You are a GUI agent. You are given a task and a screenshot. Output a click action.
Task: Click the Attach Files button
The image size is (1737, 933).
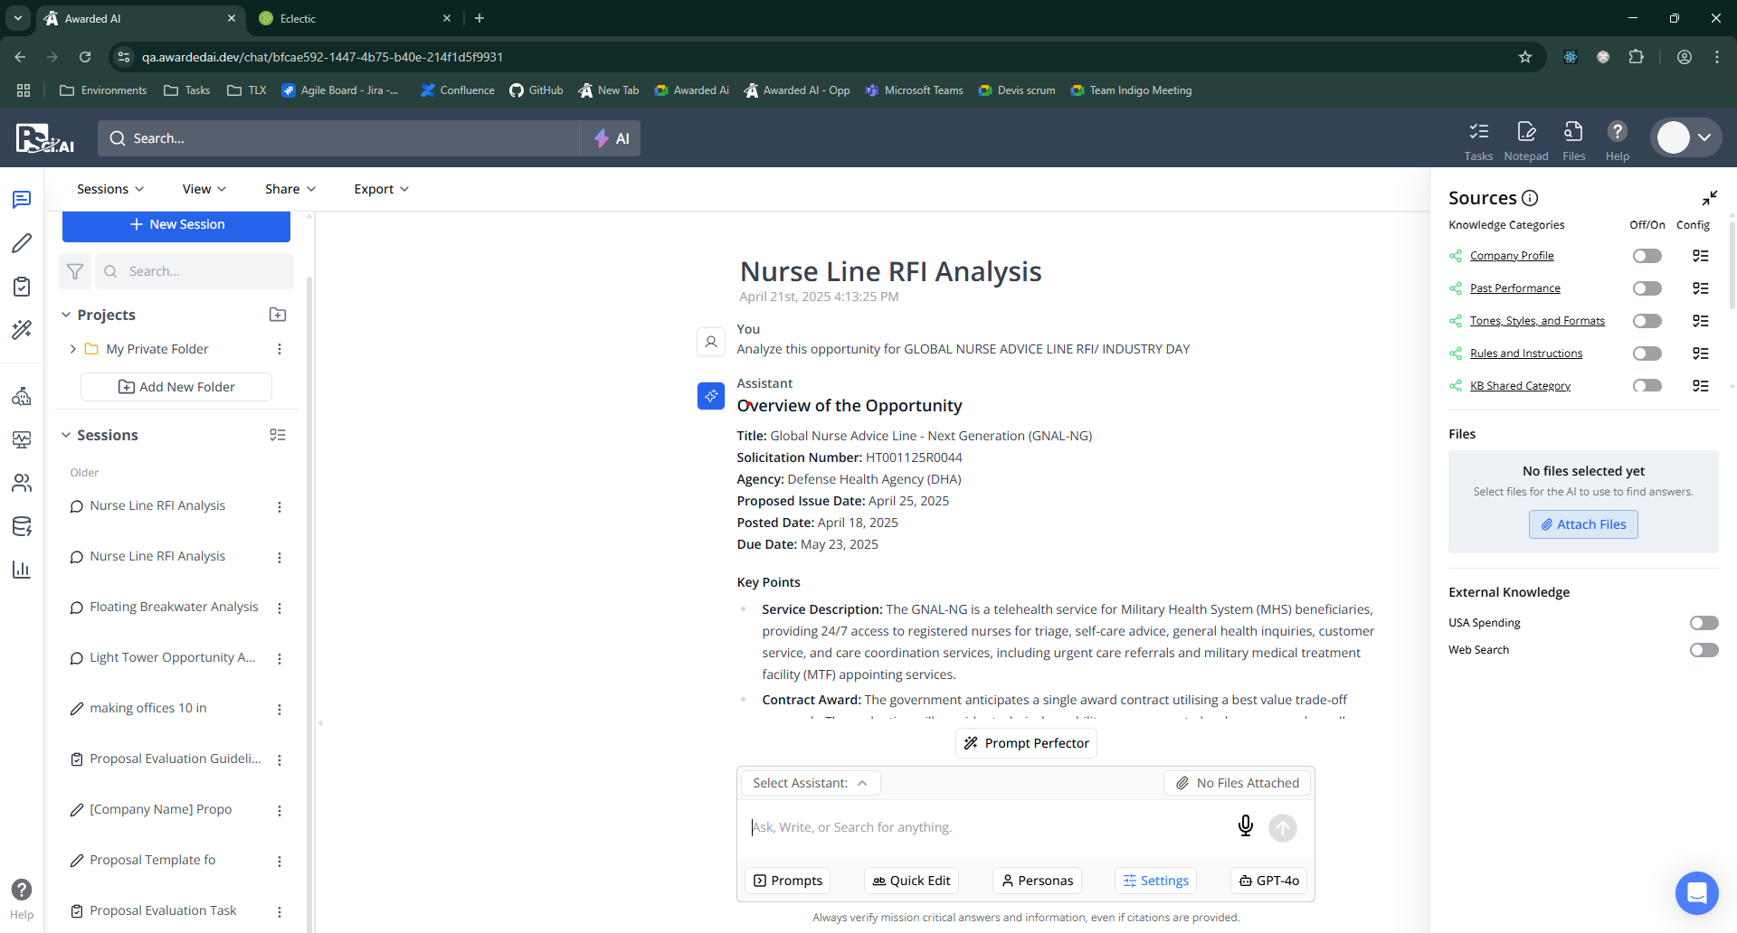(x=1582, y=524)
